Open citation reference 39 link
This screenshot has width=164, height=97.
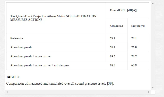click(110, 84)
